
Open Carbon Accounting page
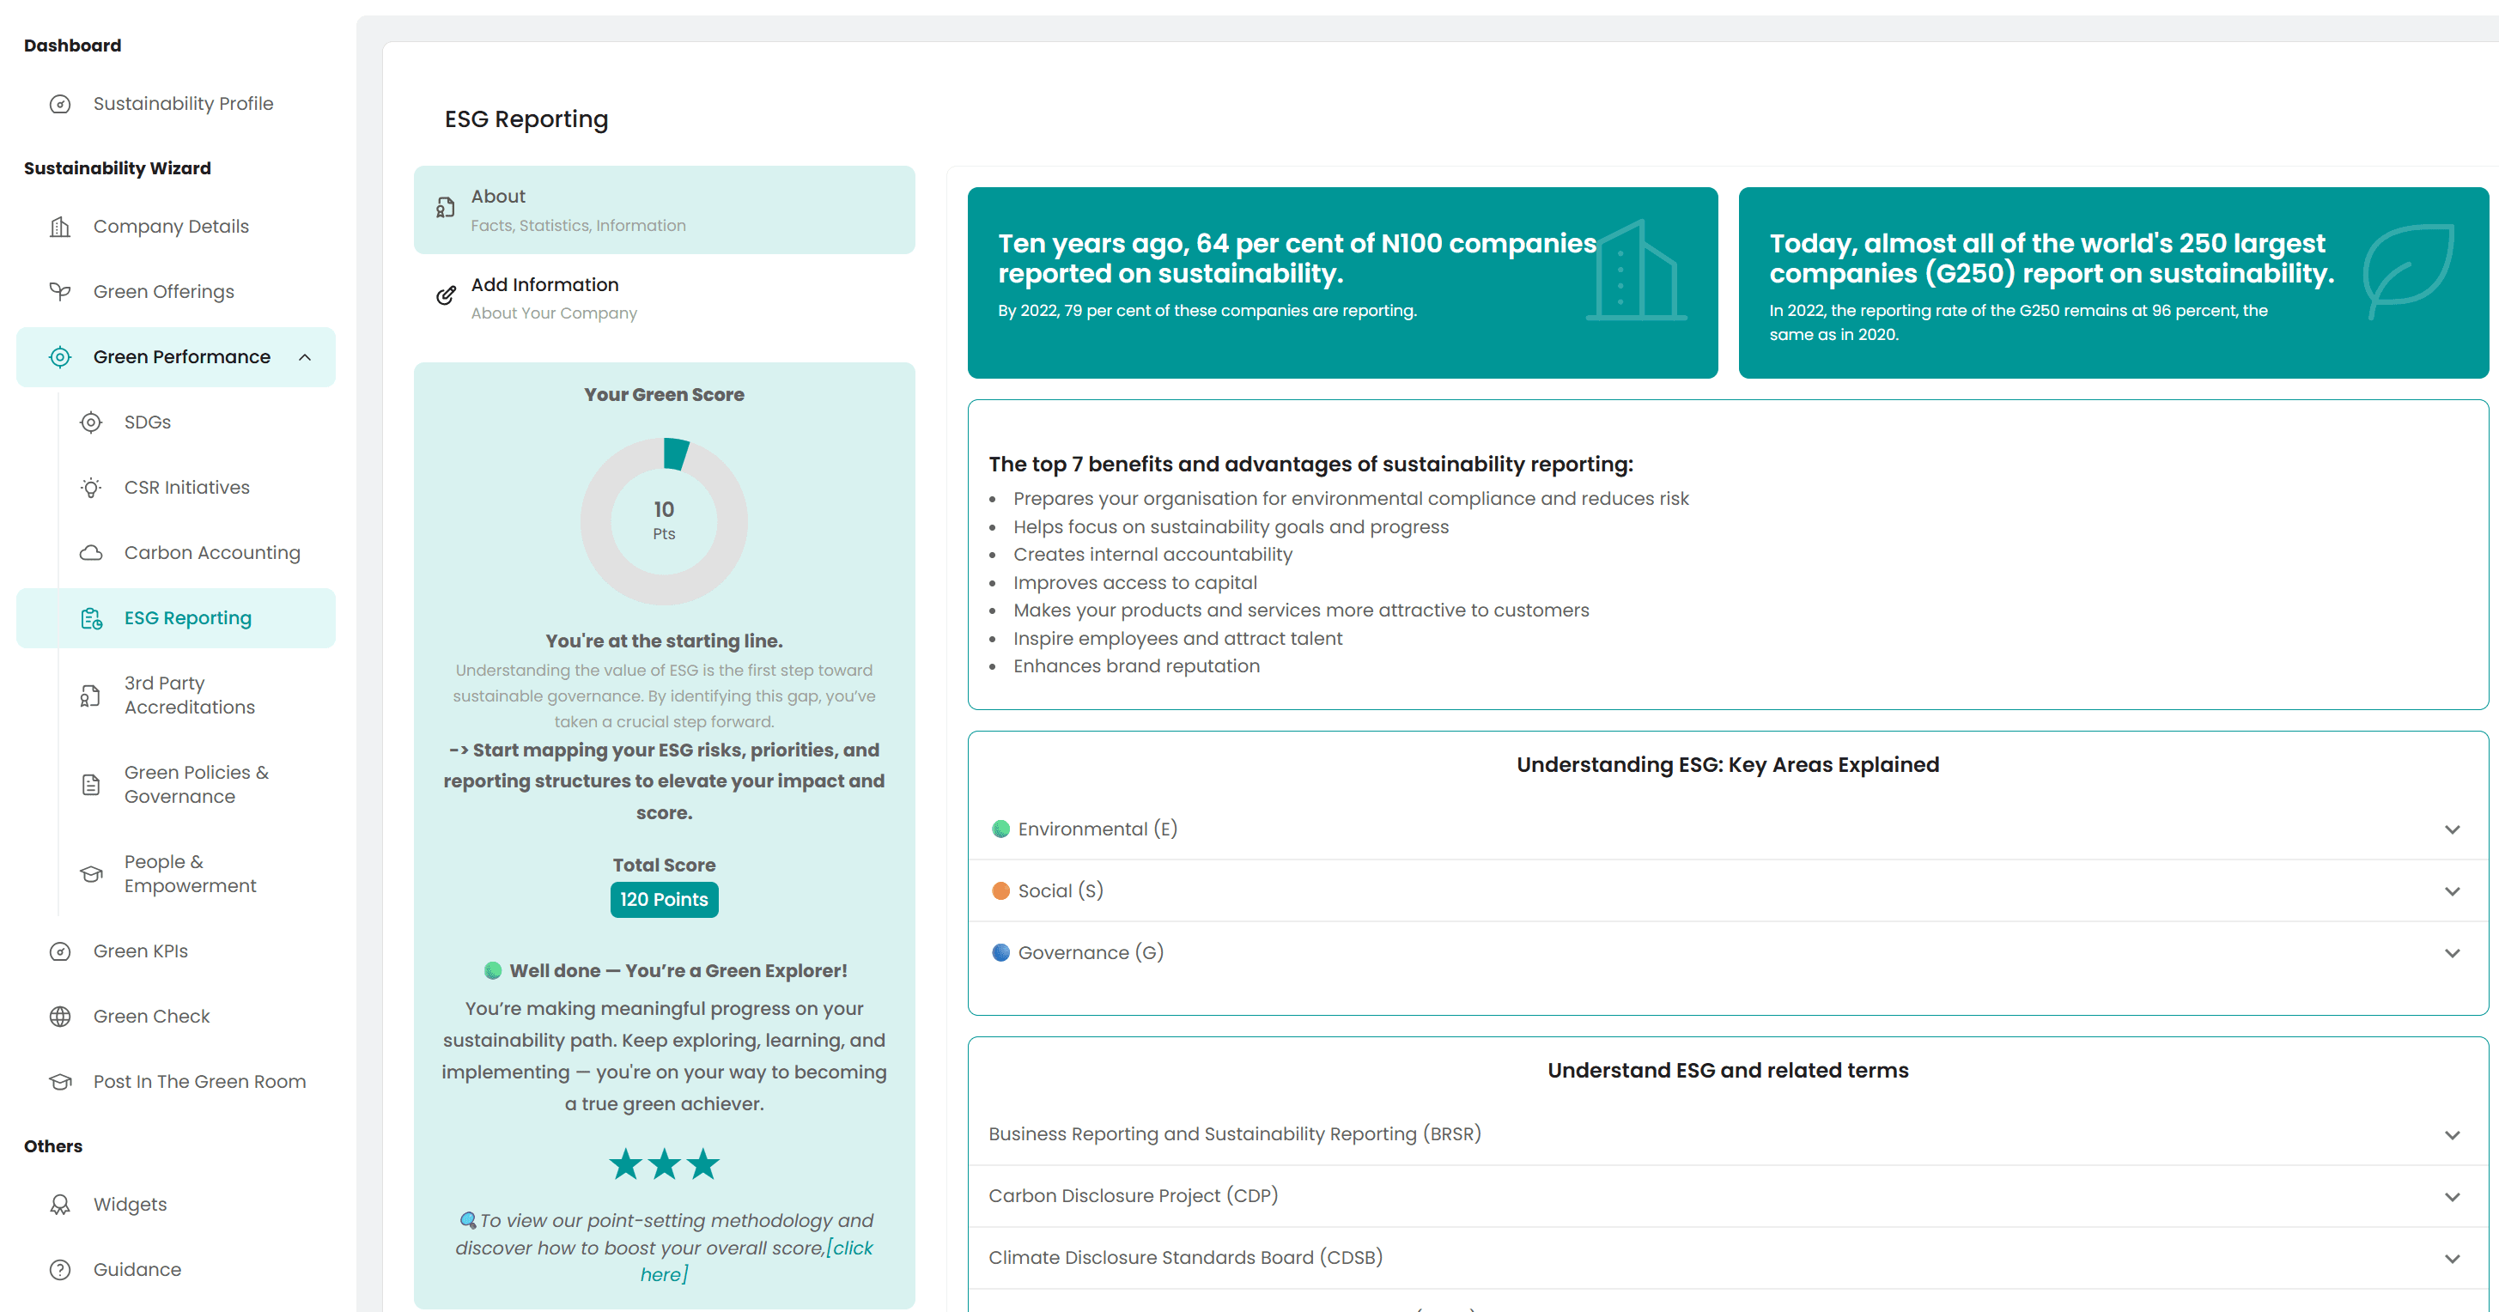click(x=175, y=553)
